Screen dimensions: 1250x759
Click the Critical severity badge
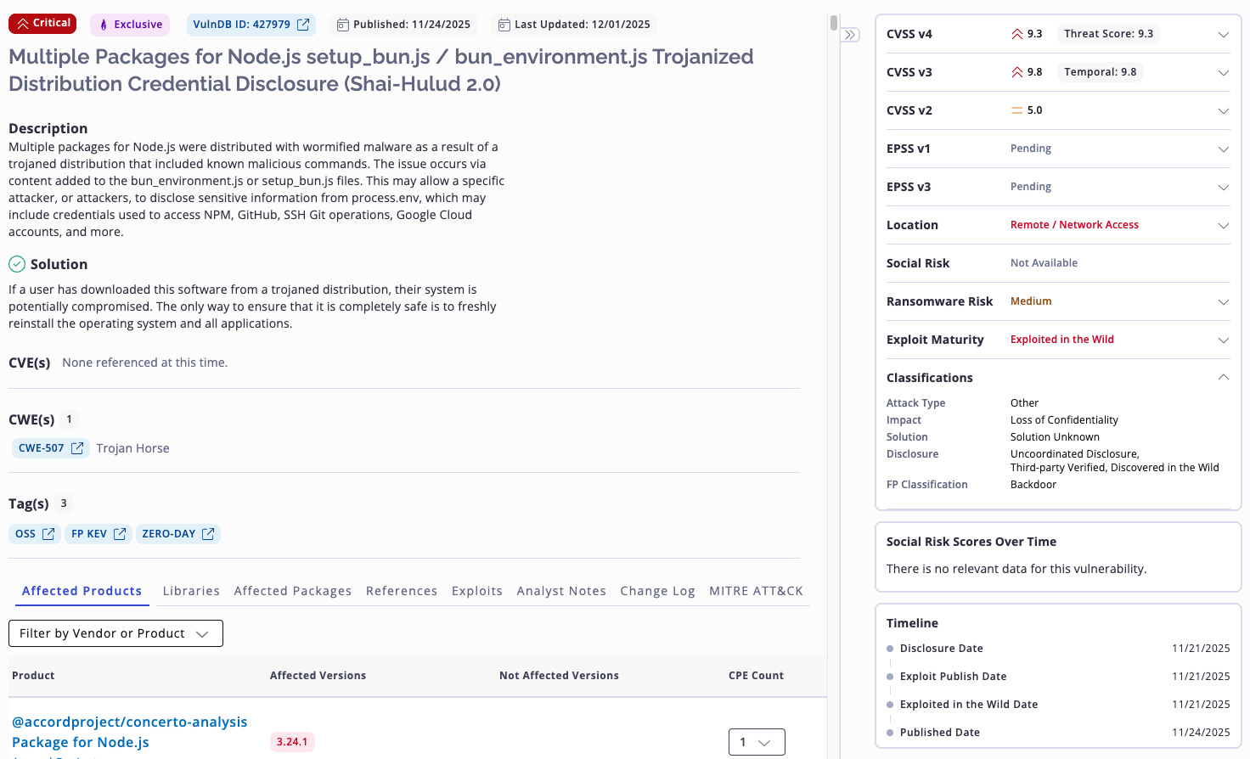[42, 24]
